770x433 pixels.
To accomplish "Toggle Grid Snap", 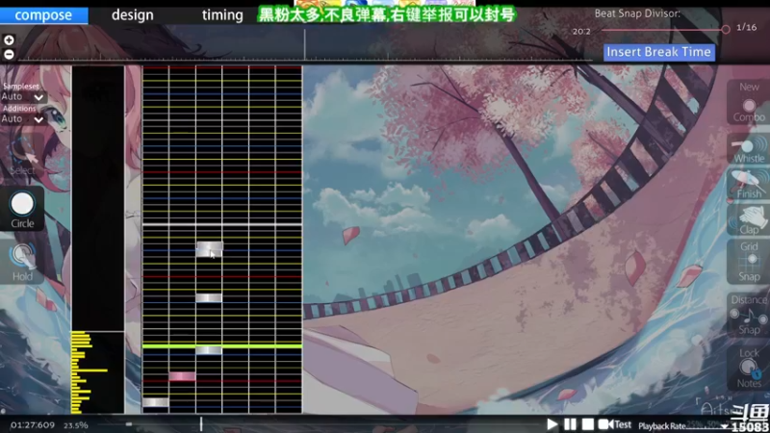I will [749, 261].
